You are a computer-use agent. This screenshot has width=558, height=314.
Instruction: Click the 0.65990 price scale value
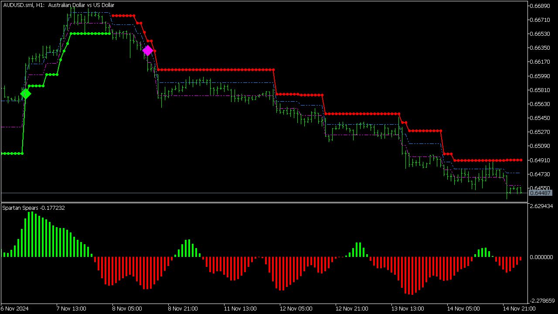(x=540, y=76)
